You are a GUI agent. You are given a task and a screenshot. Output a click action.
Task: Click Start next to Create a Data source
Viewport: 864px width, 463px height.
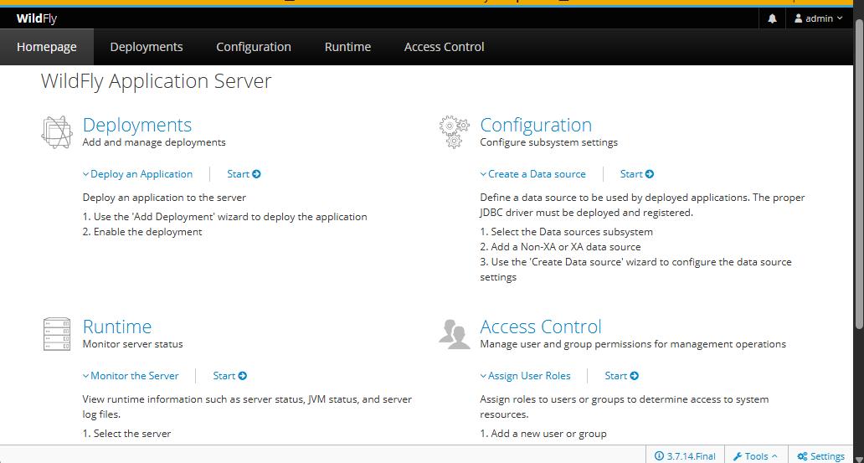636,174
